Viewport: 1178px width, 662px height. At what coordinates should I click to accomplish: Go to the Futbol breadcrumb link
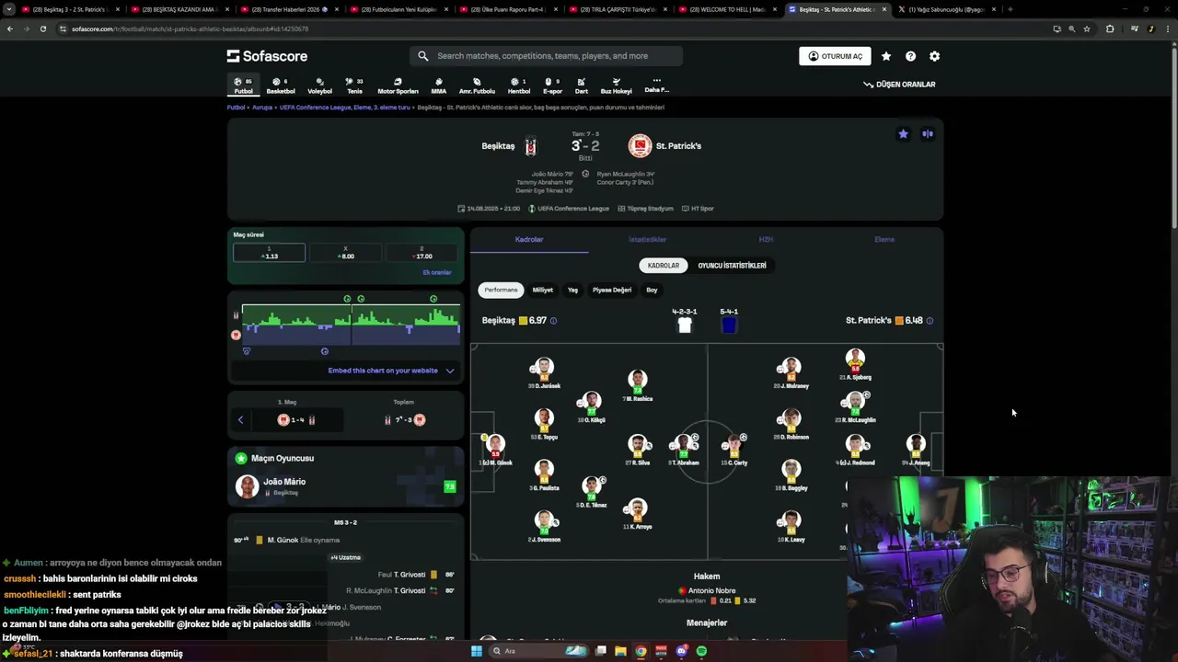click(x=236, y=108)
